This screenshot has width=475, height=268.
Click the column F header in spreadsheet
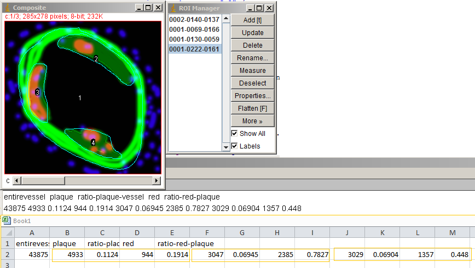pyautogui.click(x=207, y=232)
